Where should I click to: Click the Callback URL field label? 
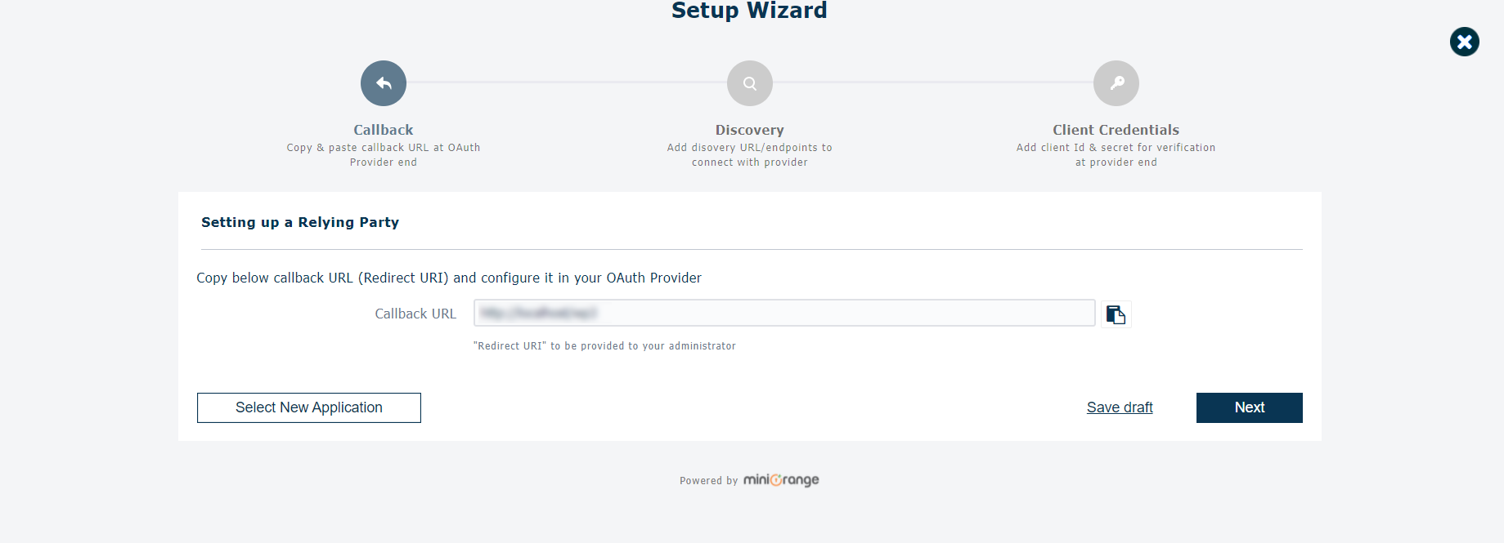pyautogui.click(x=415, y=314)
